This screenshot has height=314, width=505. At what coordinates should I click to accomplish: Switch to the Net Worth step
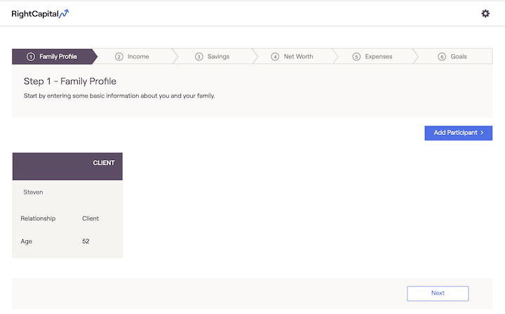click(x=298, y=57)
